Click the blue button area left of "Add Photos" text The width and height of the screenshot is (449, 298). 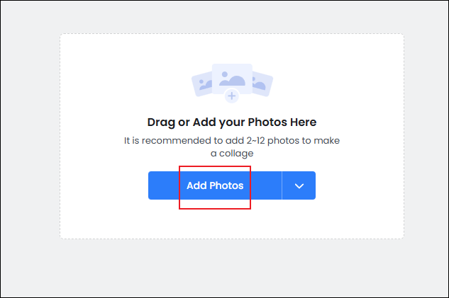(x=165, y=185)
